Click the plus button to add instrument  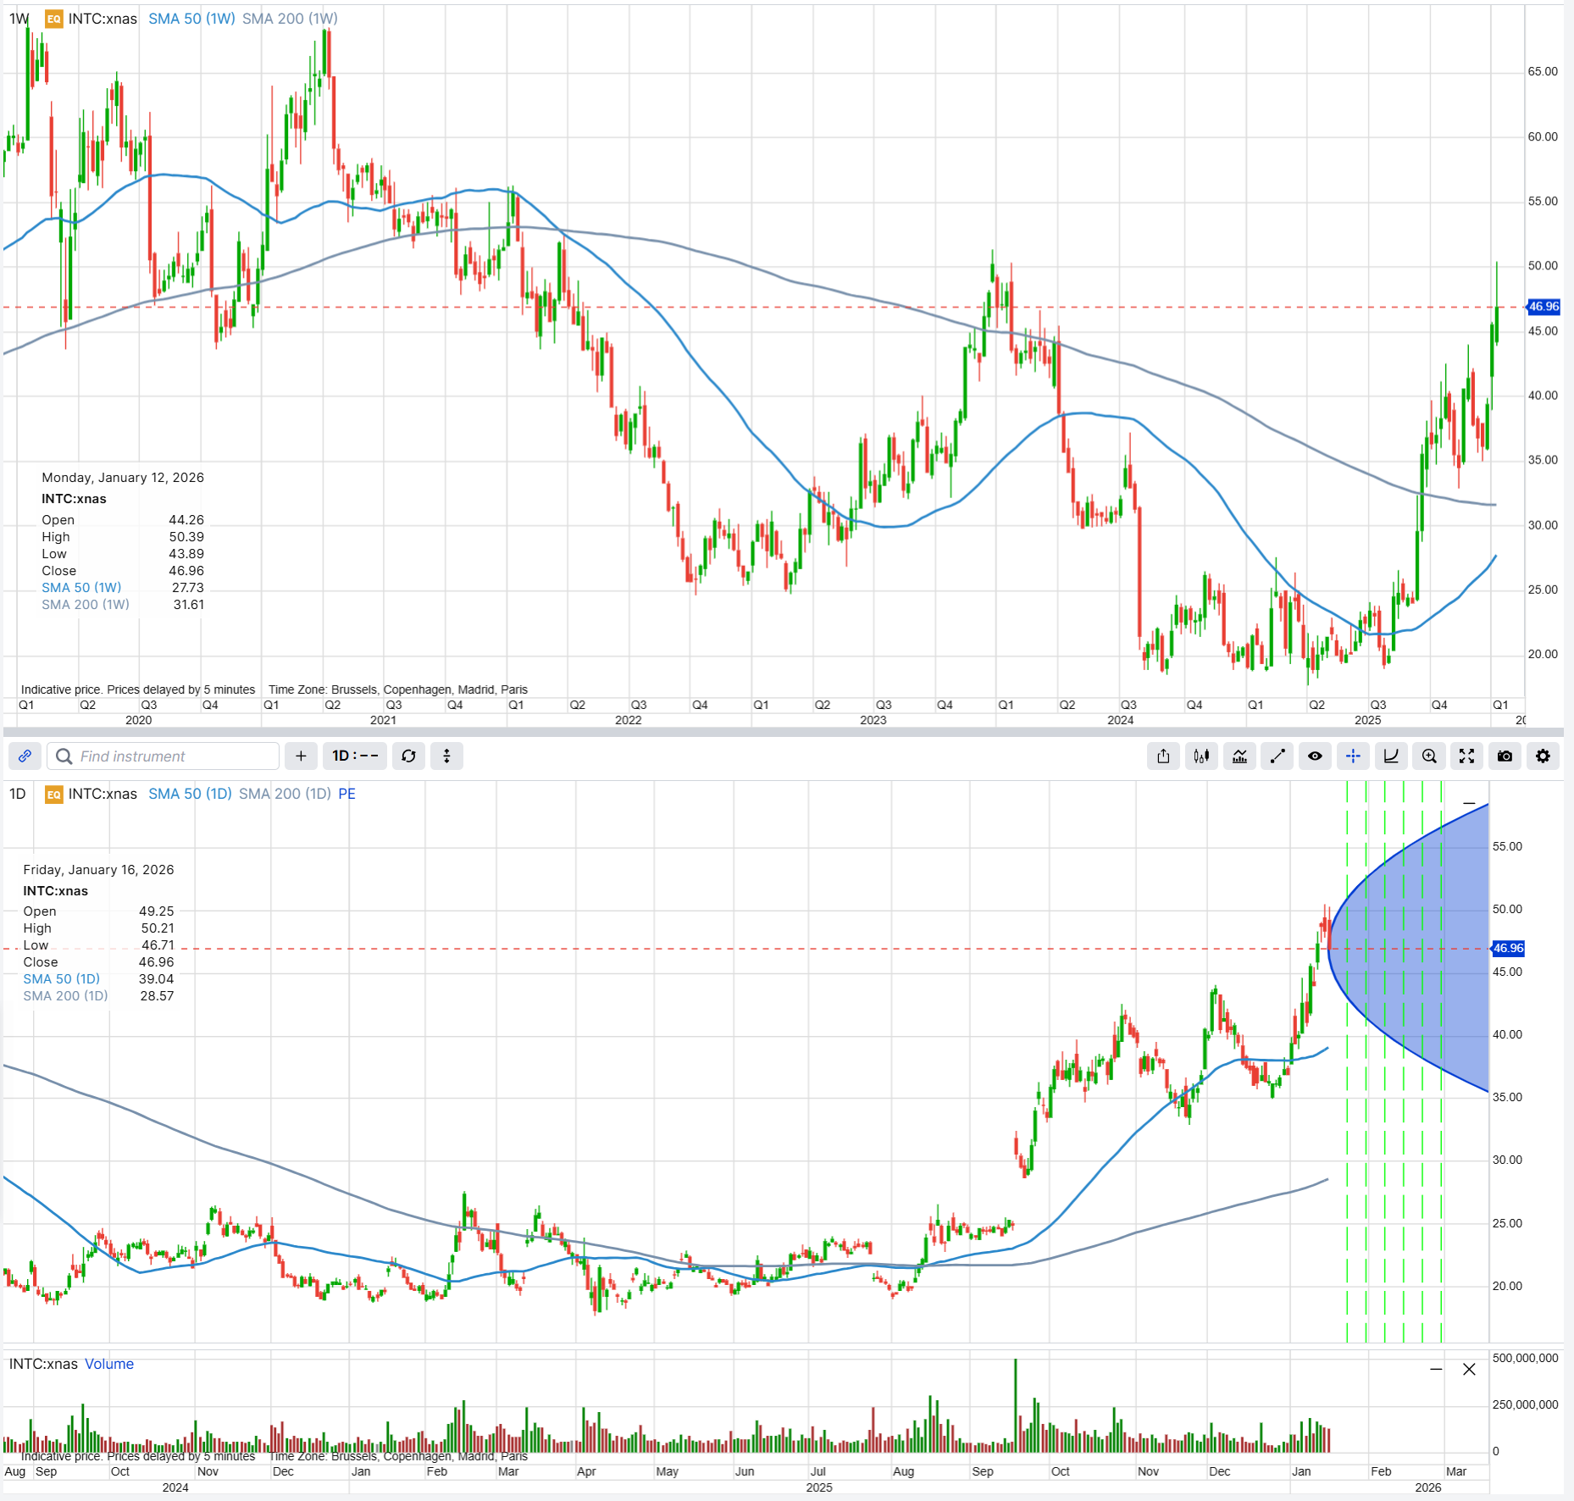301,756
